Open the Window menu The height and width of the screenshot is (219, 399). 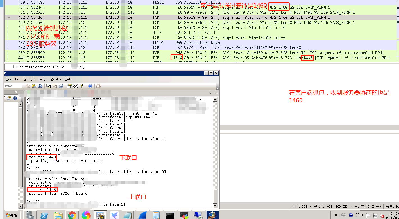pos(56,79)
